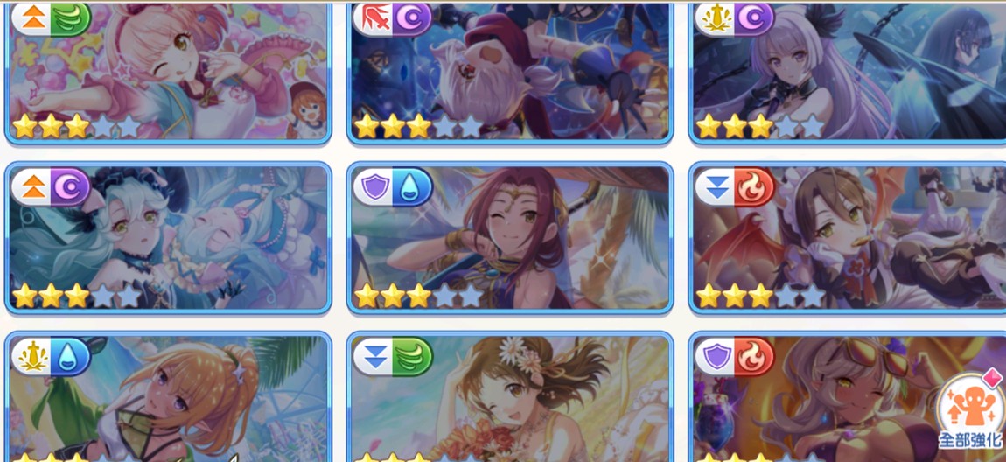
Task: Click purple moon icon on teal-haired twins card
Action: click(69, 187)
